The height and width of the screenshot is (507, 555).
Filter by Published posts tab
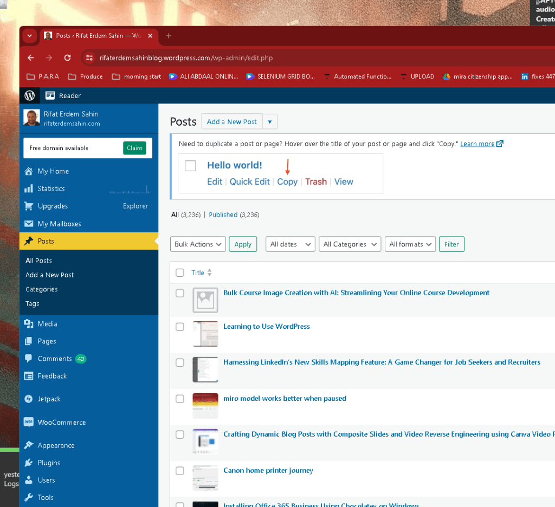(223, 214)
